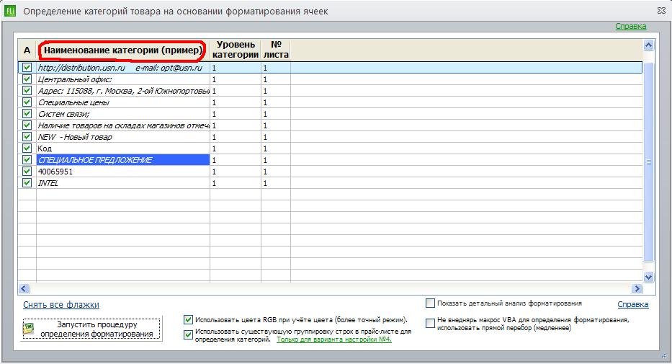
Task: Toggle checkbox for INTEL row
Action: 27,182
